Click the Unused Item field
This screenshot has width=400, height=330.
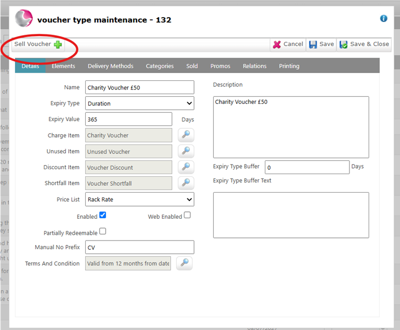(x=129, y=151)
